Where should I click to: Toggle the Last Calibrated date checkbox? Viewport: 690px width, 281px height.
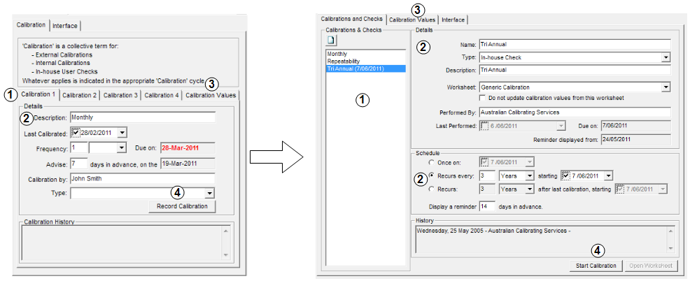pos(76,132)
